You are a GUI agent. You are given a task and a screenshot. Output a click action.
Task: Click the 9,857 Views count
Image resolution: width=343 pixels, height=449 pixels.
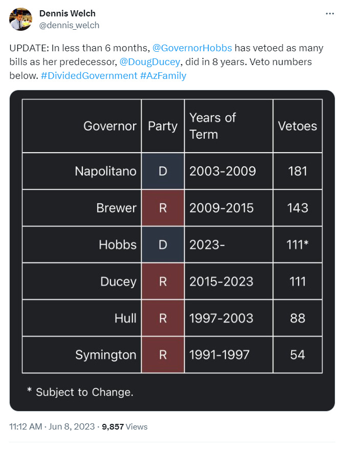124,426
